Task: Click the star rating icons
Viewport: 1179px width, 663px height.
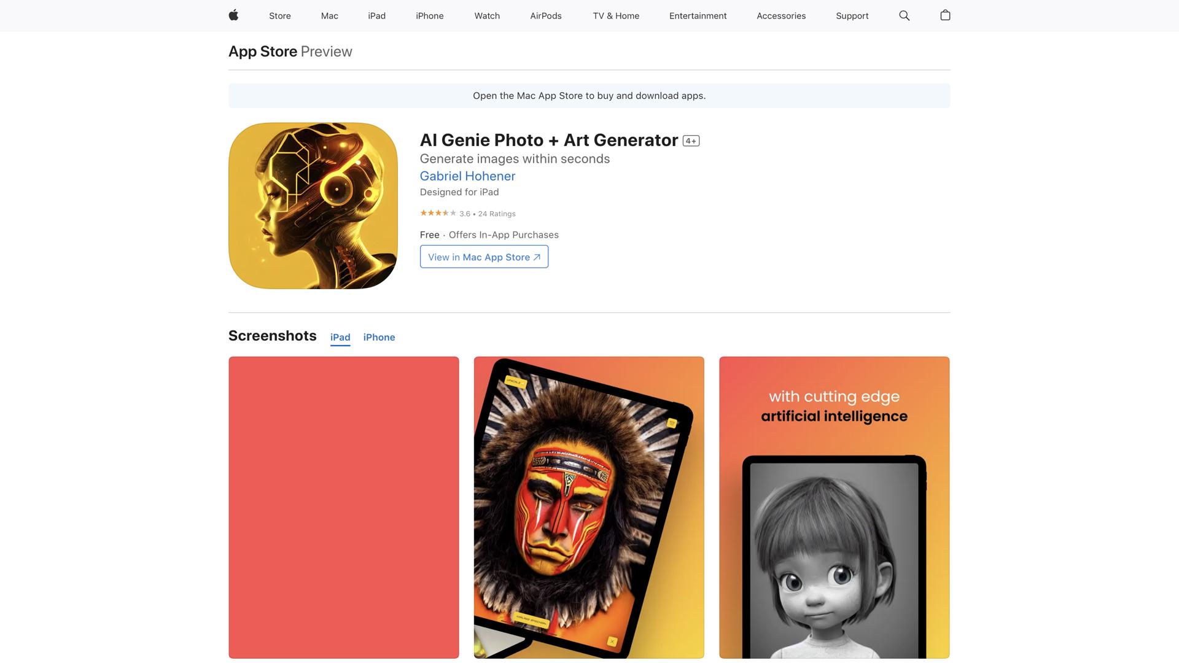Action: pos(438,213)
